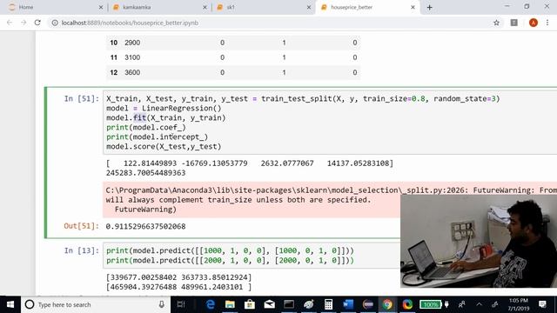Screen dimensions: 557x313
Task: Open Calculator from the taskbar
Action: (x=328, y=304)
